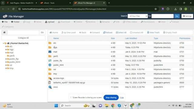The width and height of the screenshot is (194, 109).
Task: Expand the etc folder in tree
Action: [x=6, y=46]
